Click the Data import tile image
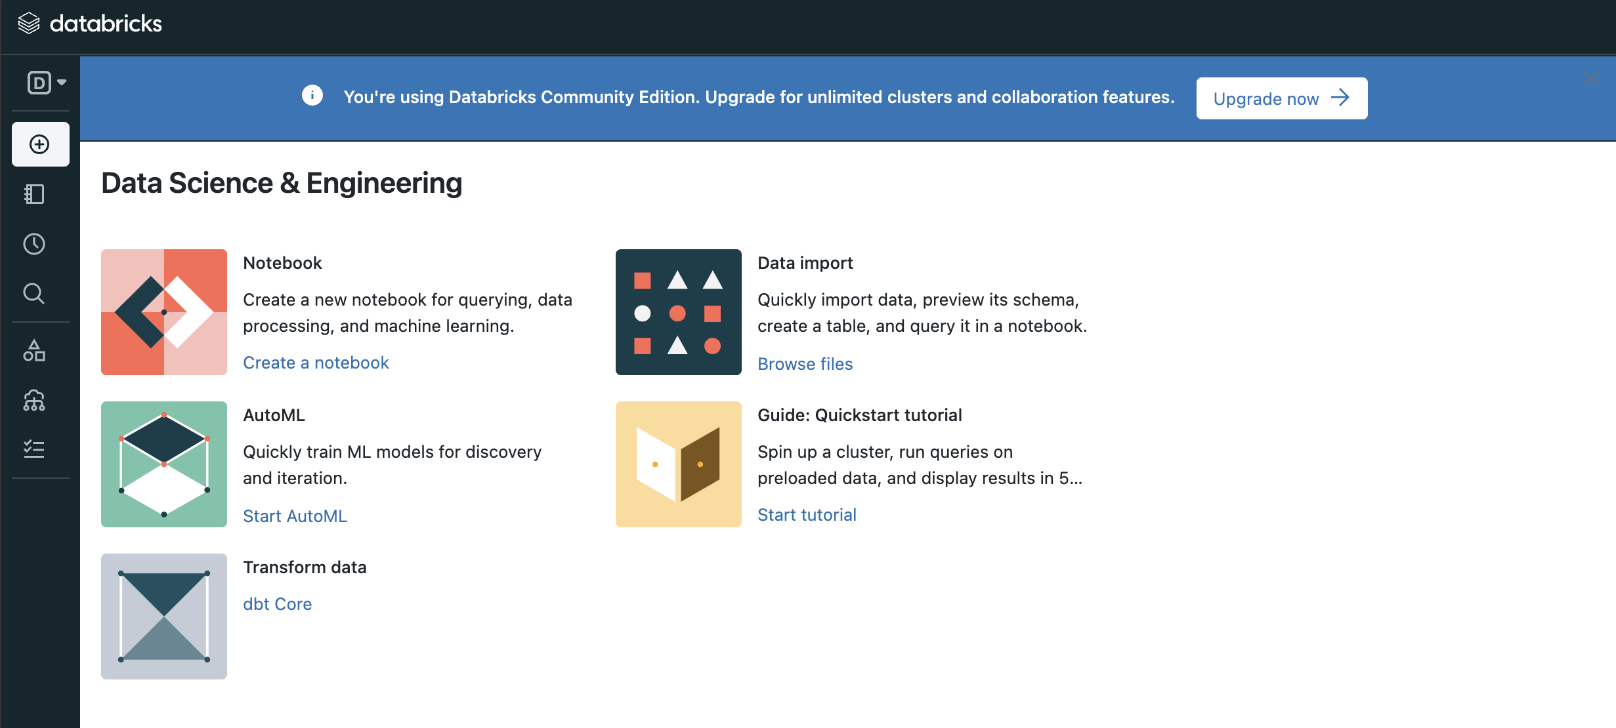1616x728 pixels. (678, 312)
